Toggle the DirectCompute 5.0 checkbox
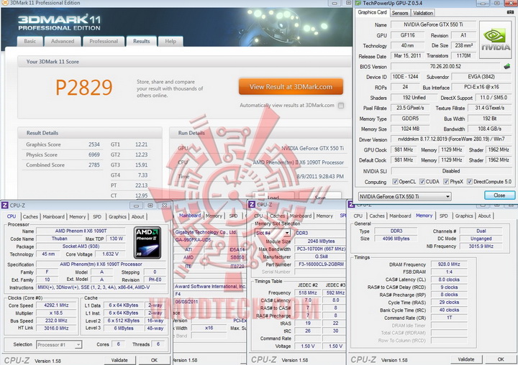 (x=469, y=182)
